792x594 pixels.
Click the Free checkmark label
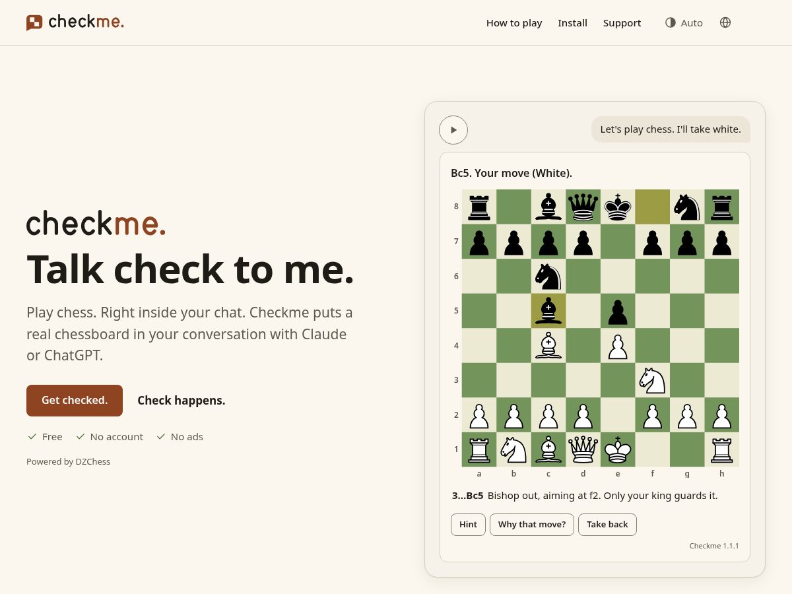point(45,436)
